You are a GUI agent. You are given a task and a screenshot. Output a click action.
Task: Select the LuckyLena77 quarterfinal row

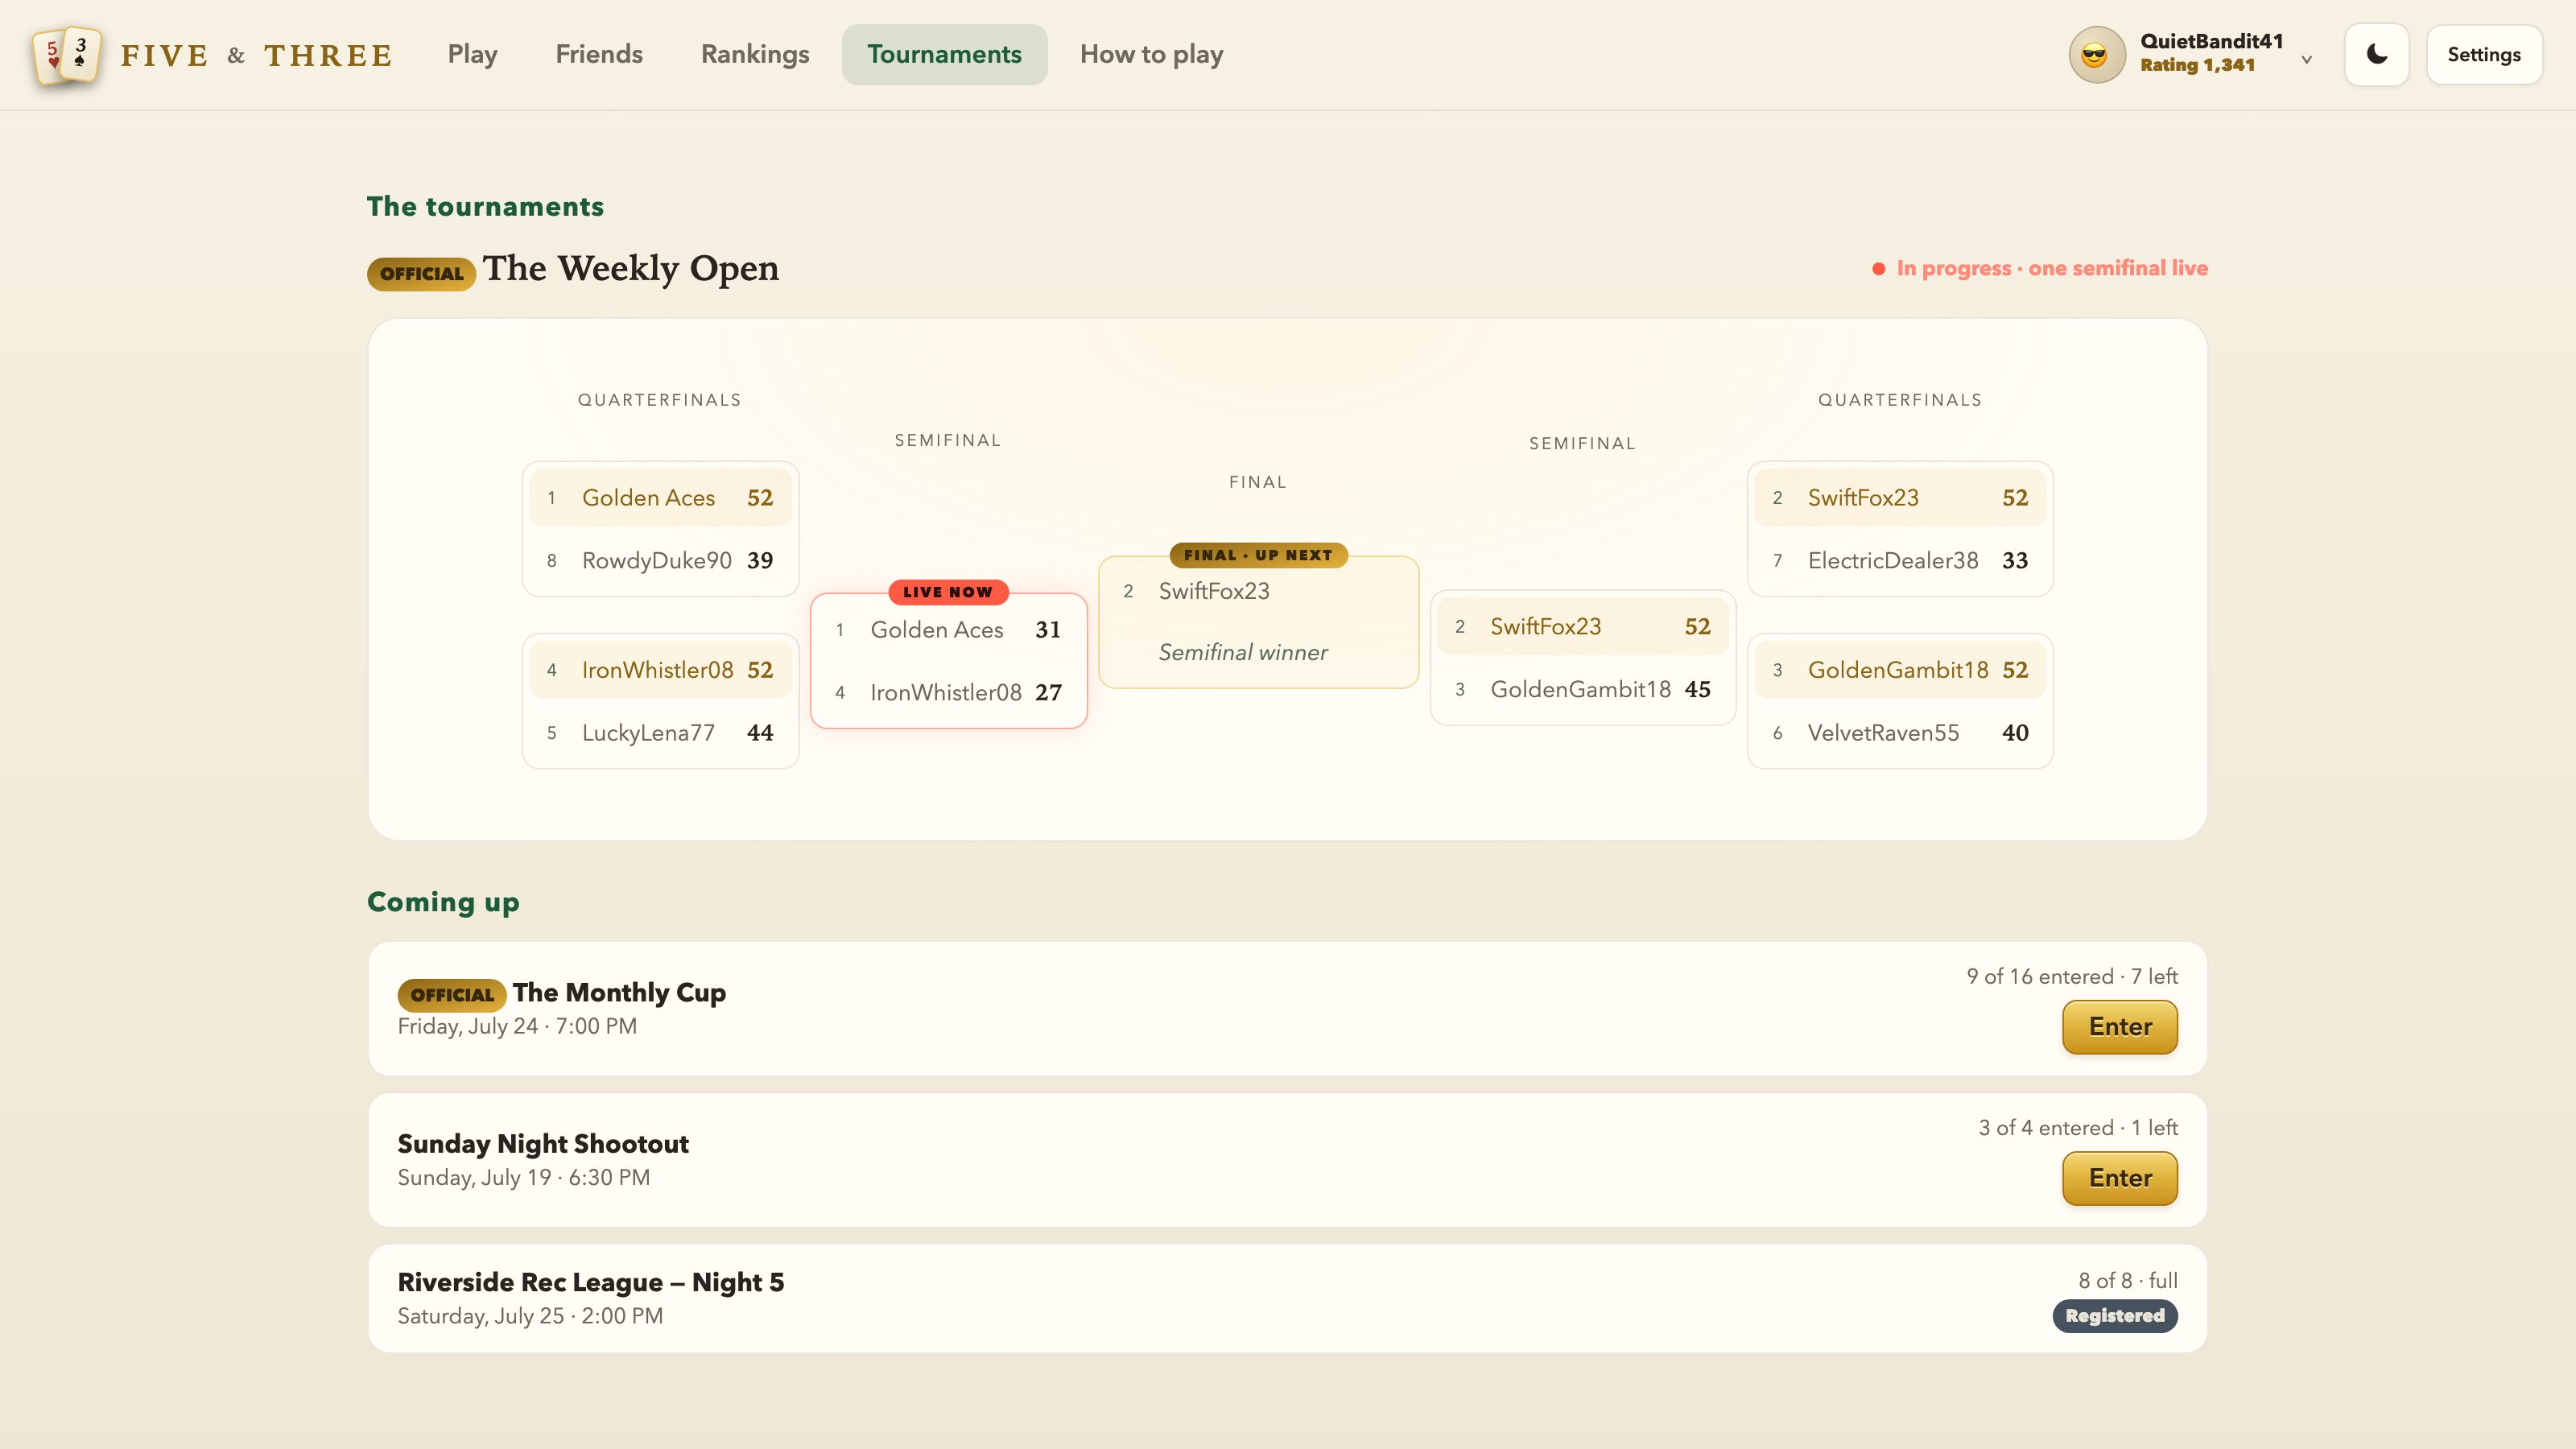click(x=660, y=733)
